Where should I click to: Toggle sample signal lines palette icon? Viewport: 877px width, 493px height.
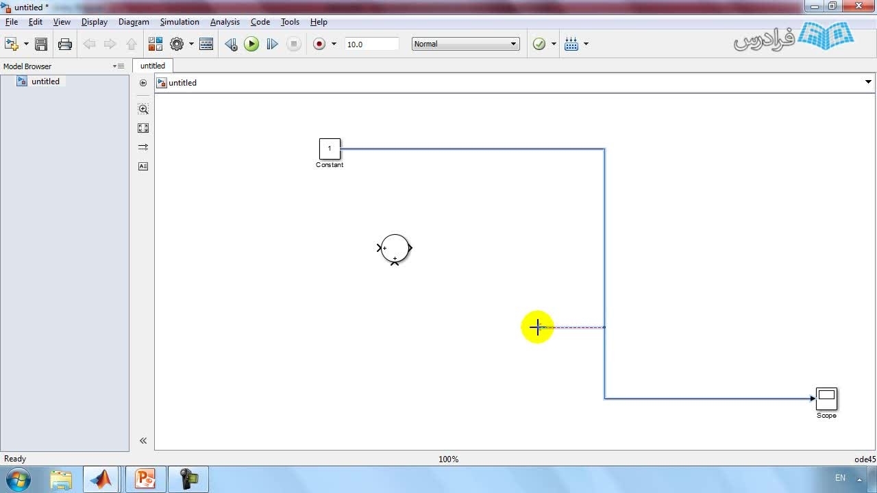143,147
